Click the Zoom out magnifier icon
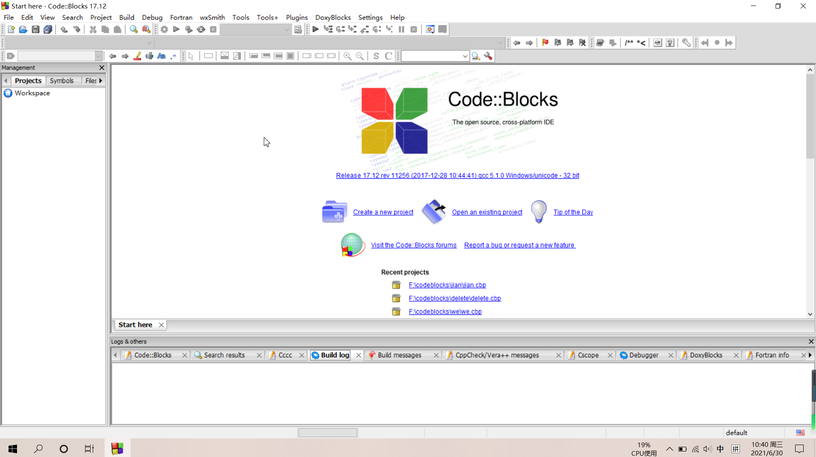This screenshot has width=816, height=457. tap(360, 56)
